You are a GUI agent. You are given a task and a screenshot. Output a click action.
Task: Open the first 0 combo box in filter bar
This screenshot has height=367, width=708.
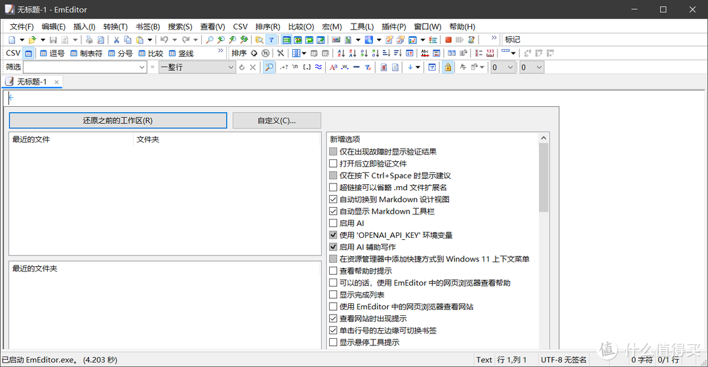point(503,68)
